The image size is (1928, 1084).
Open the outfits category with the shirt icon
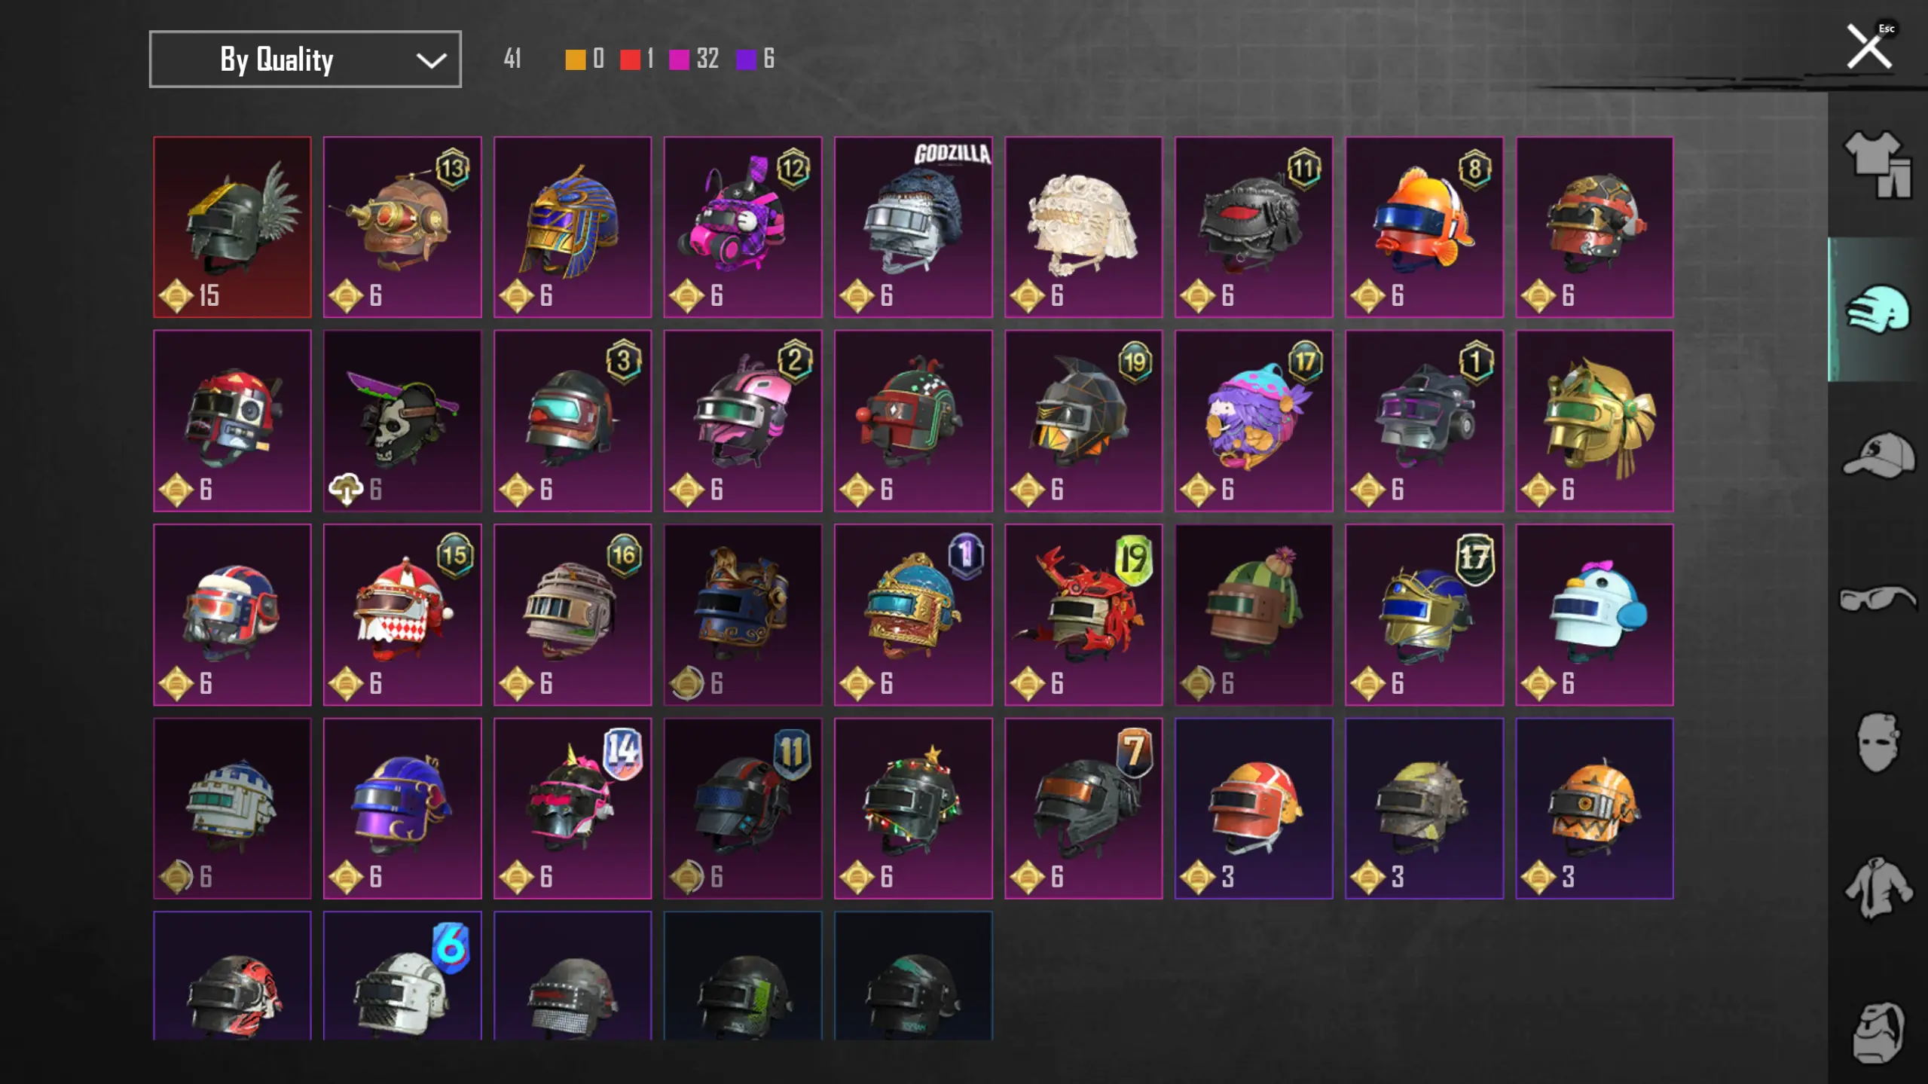(x=1878, y=164)
